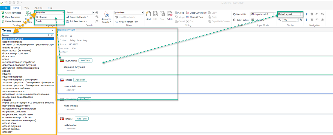Click the zoom in magnifier icon
The image size is (333, 135).
(301, 20)
